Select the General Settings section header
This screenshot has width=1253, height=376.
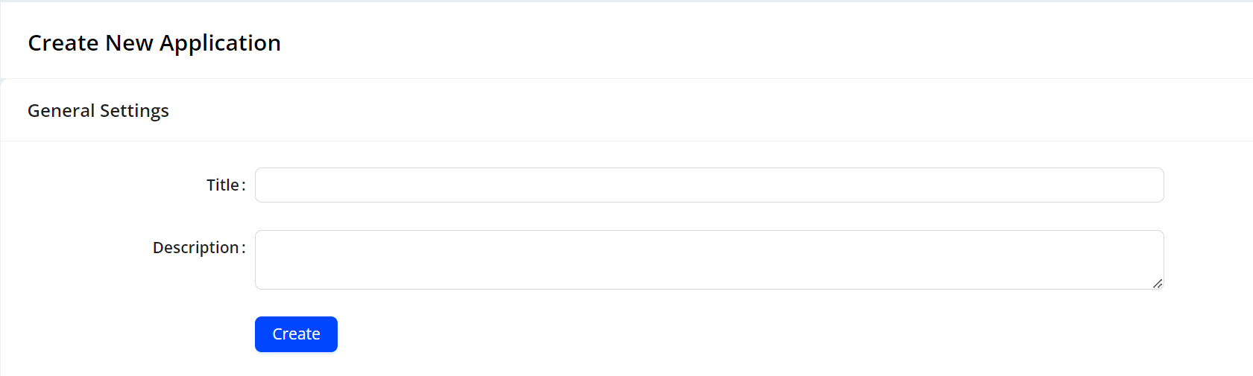pos(98,110)
